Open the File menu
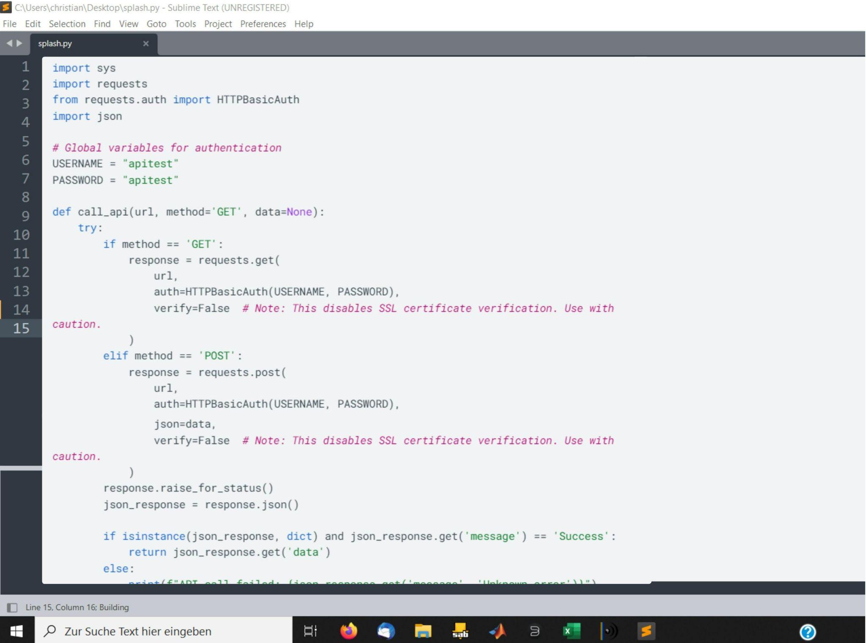This screenshot has height=643, width=866. pyautogui.click(x=9, y=24)
